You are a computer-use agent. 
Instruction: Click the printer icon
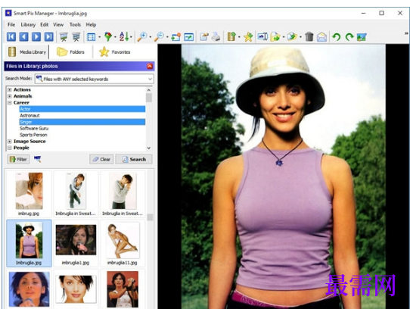pyautogui.click(x=216, y=36)
